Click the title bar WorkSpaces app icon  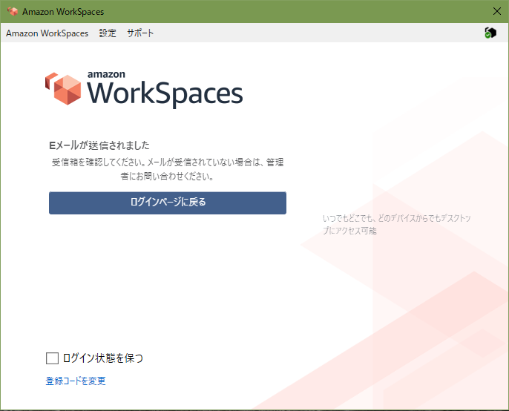point(13,11)
